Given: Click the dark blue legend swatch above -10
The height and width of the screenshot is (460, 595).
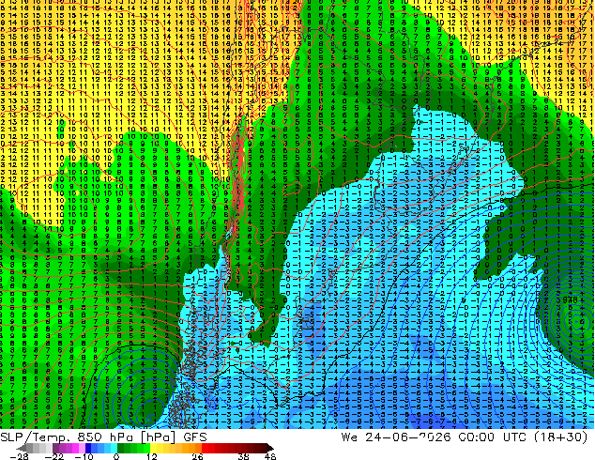Looking at the screenshot, I should pos(88,449).
